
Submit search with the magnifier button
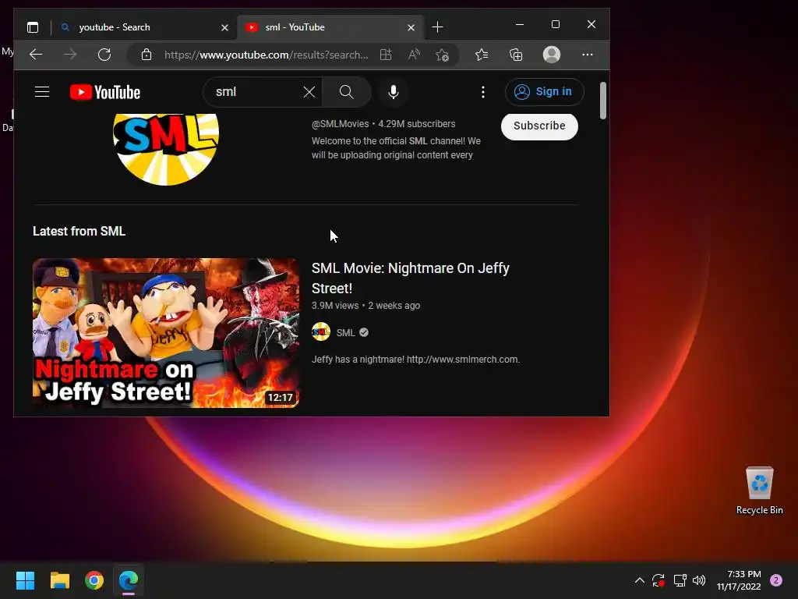(x=347, y=92)
